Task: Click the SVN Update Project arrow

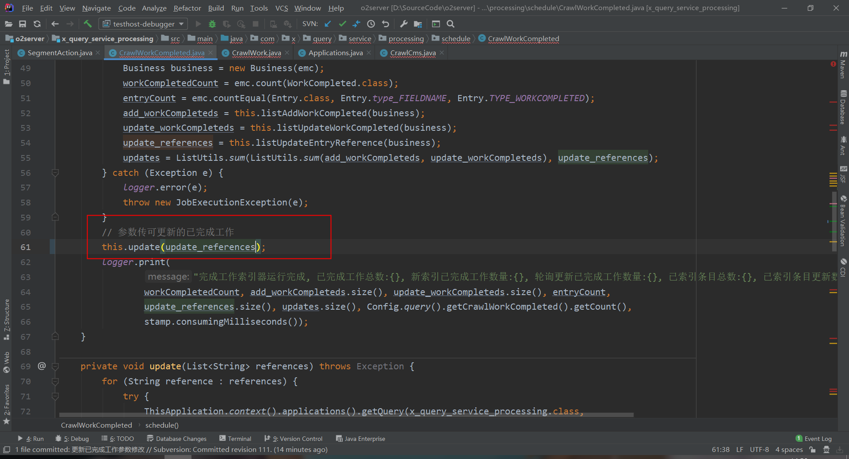Action: click(x=328, y=24)
